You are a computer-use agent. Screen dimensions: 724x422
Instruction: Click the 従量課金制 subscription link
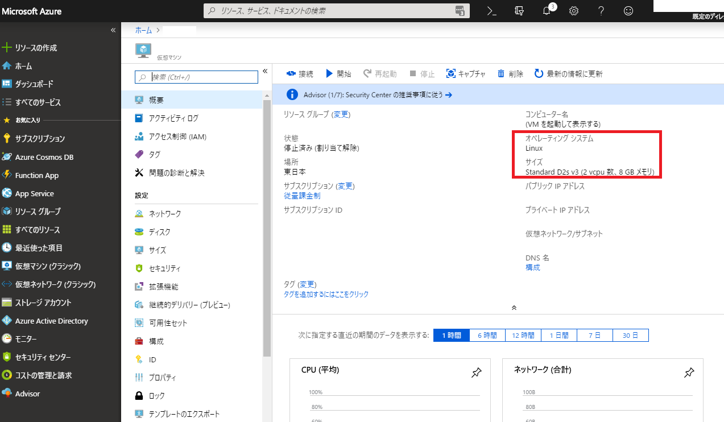pyautogui.click(x=302, y=196)
